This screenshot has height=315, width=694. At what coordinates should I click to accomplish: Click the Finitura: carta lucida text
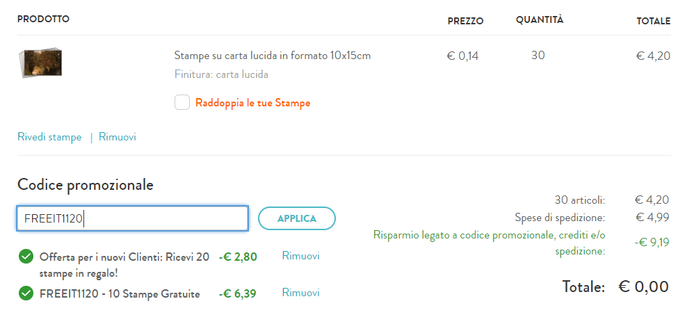point(220,74)
